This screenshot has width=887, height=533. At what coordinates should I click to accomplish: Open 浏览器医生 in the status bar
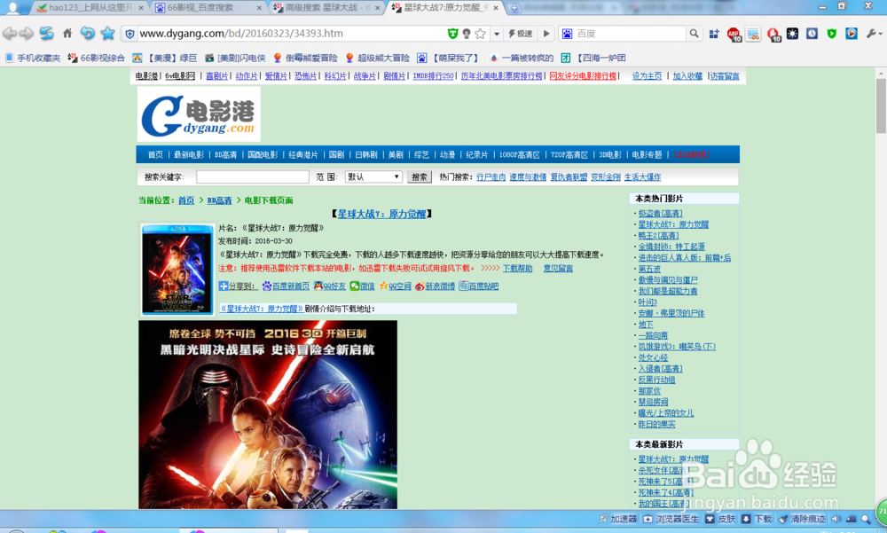tap(671, 519)
